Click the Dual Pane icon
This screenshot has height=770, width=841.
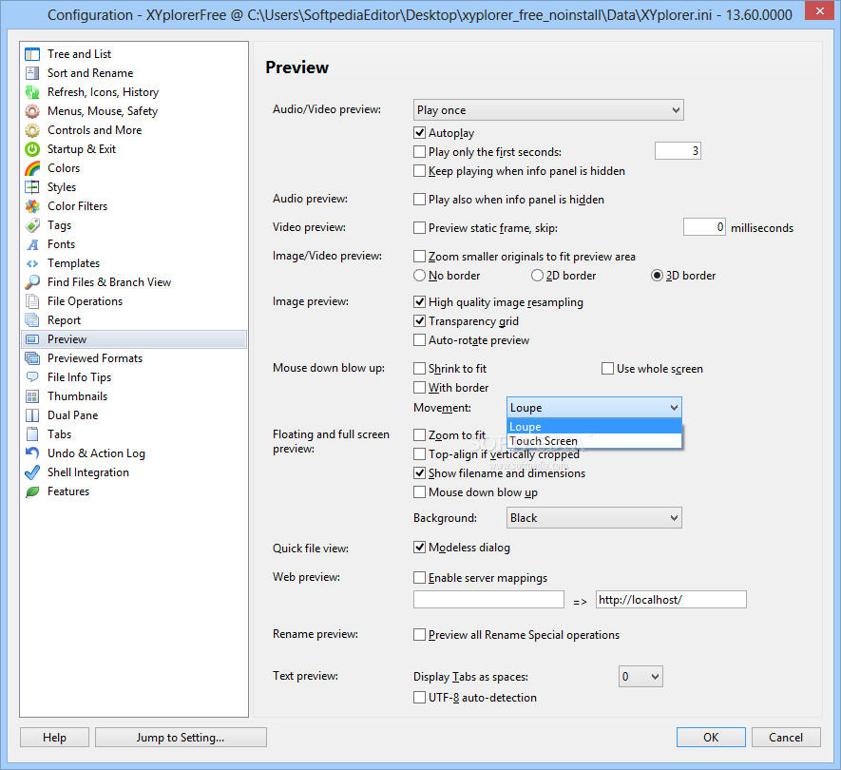32,415
